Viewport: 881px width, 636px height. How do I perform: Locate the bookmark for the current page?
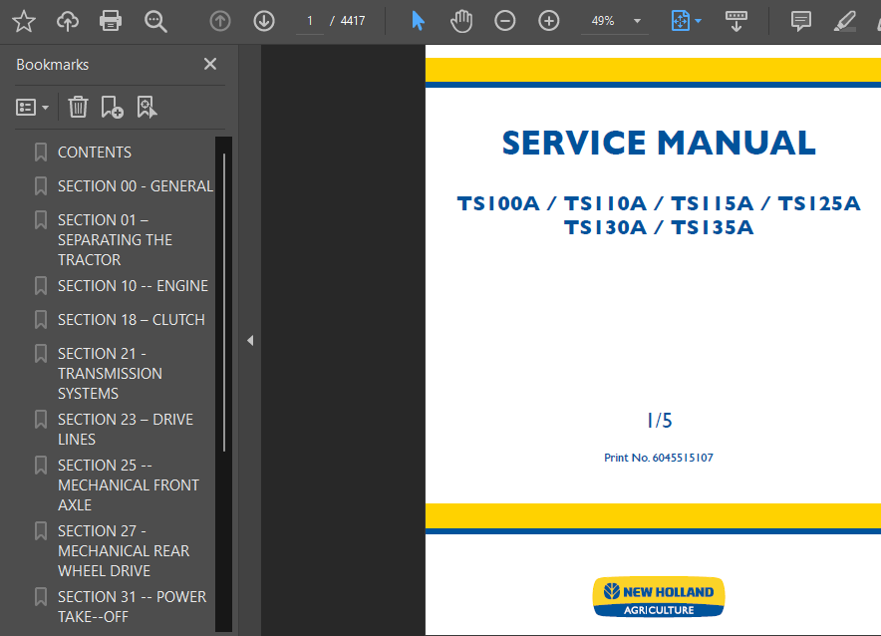point(147,107)
